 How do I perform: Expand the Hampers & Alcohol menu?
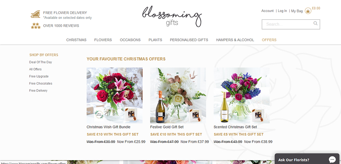235,40
